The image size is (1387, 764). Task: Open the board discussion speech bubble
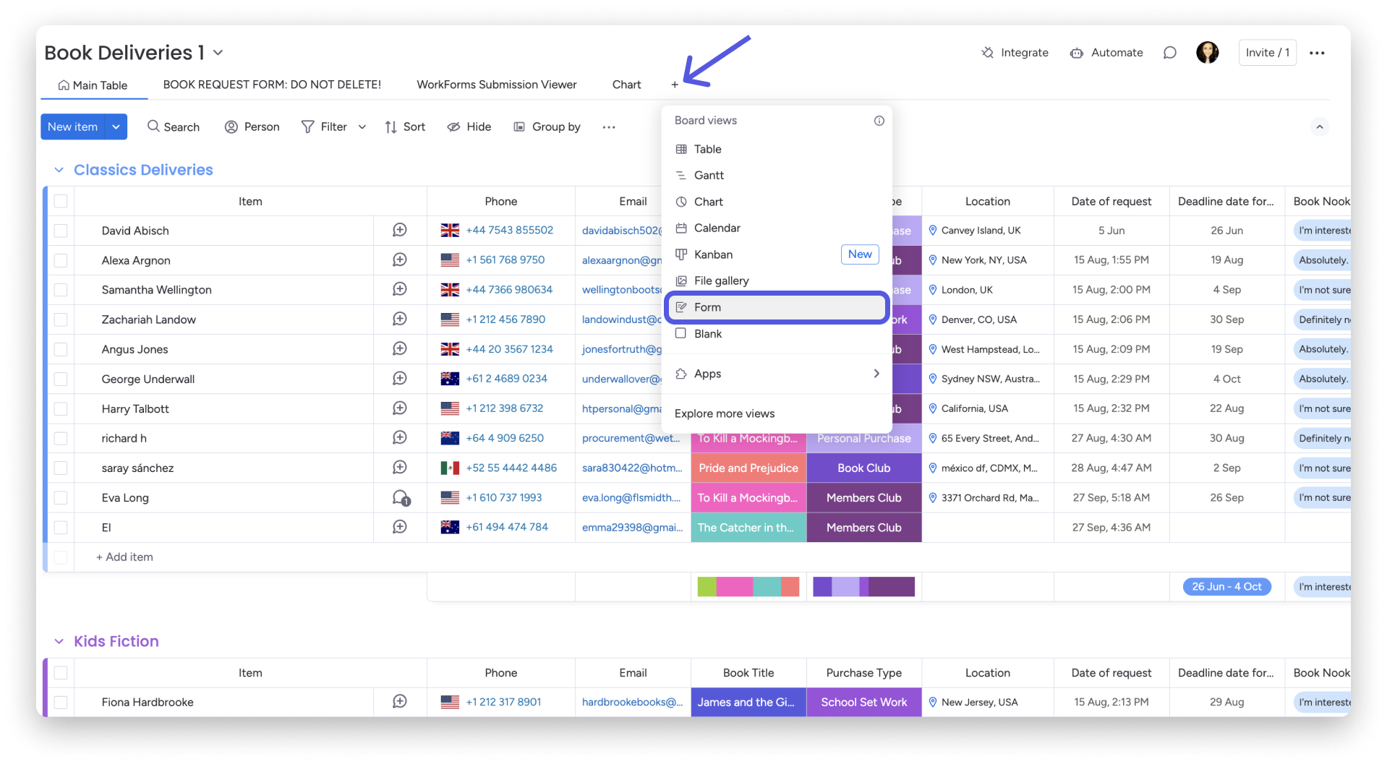pos(1169,53)
